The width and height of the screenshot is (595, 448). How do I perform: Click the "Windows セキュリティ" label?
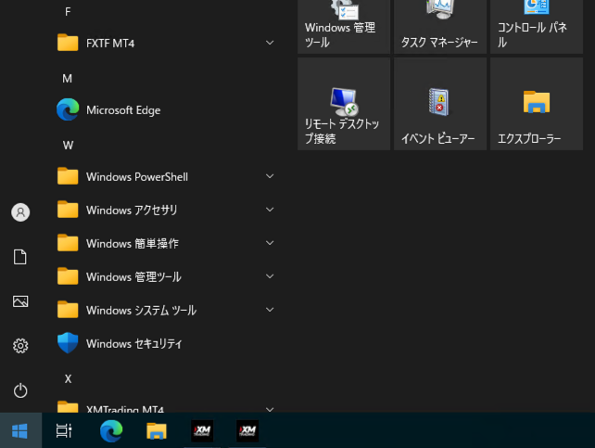(x=134, y=344)
